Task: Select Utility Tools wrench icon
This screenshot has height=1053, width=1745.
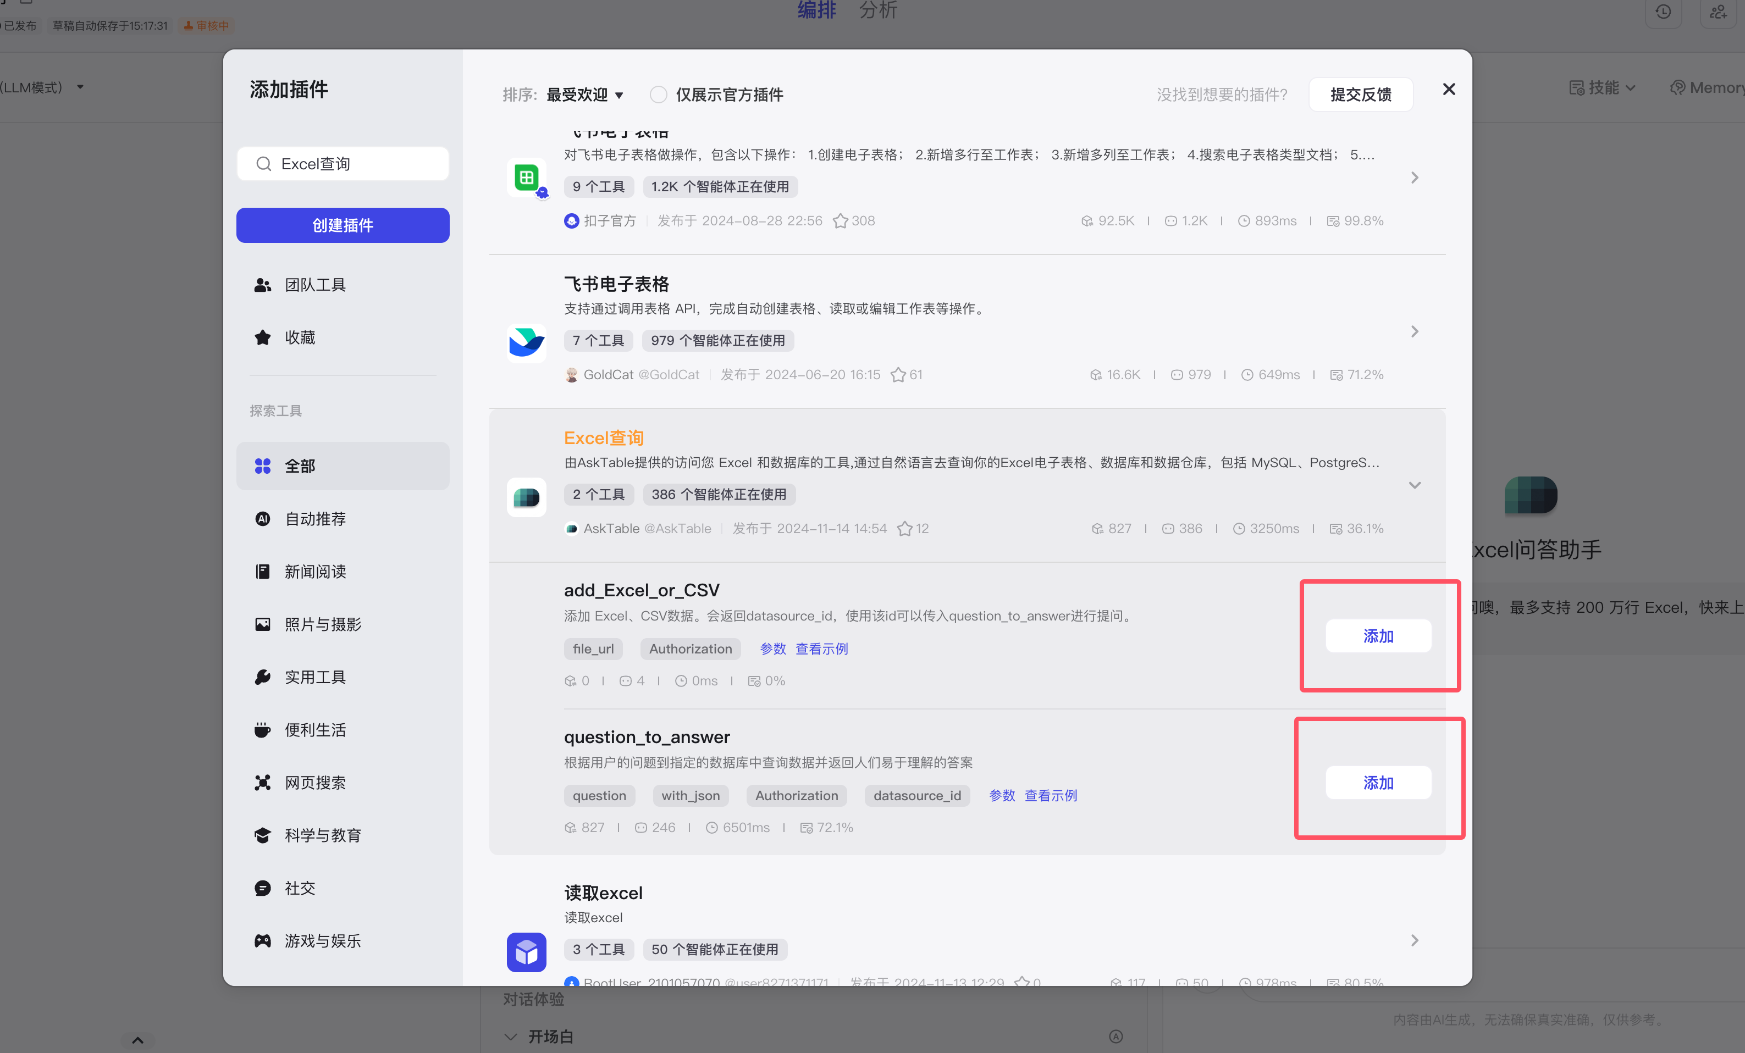Action: 263,677
